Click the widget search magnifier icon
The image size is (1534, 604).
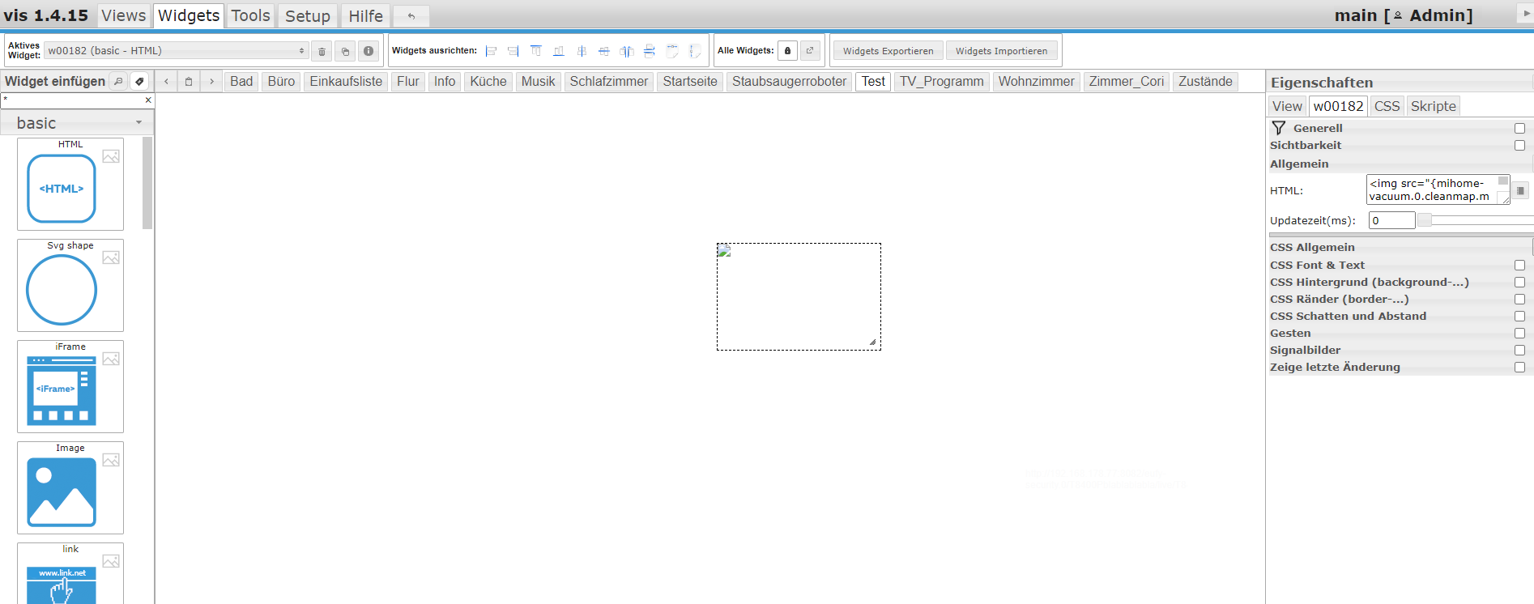[118, 81]
